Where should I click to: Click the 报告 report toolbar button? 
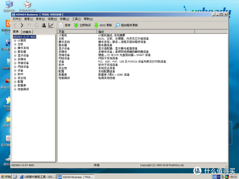(65, 25)
